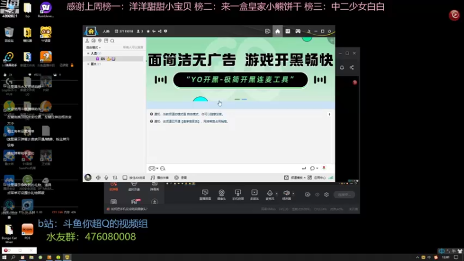Open the audio mixer sliders icon
The height and width of the screenshot is (261, 464).
(x=115, y=177)
